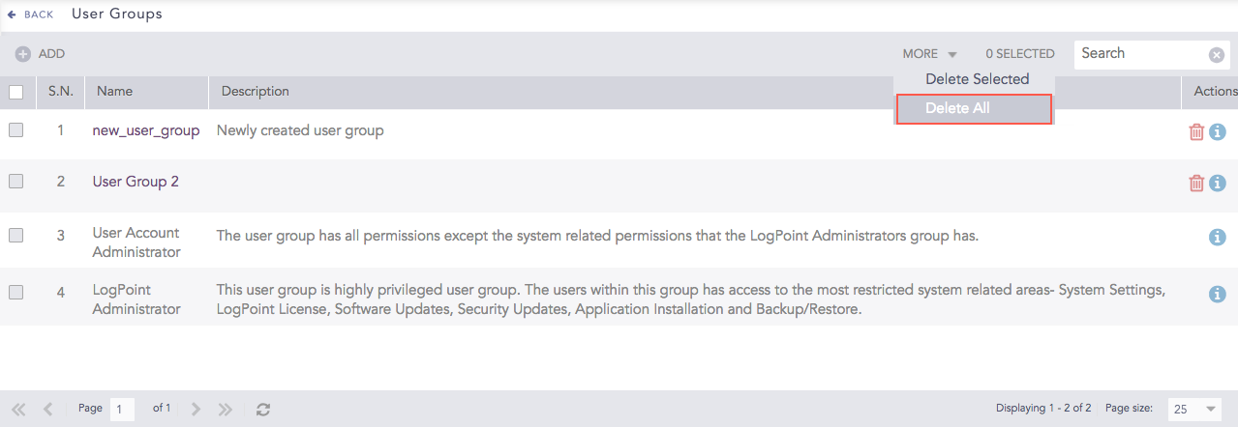Image resolution: width=1238 pixels, height=427 pixels.
Task: Go back using the BACK link
Action: pos(31,14)
